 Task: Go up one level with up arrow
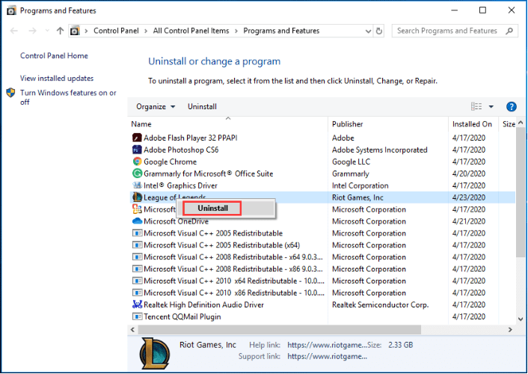point(61,31)
